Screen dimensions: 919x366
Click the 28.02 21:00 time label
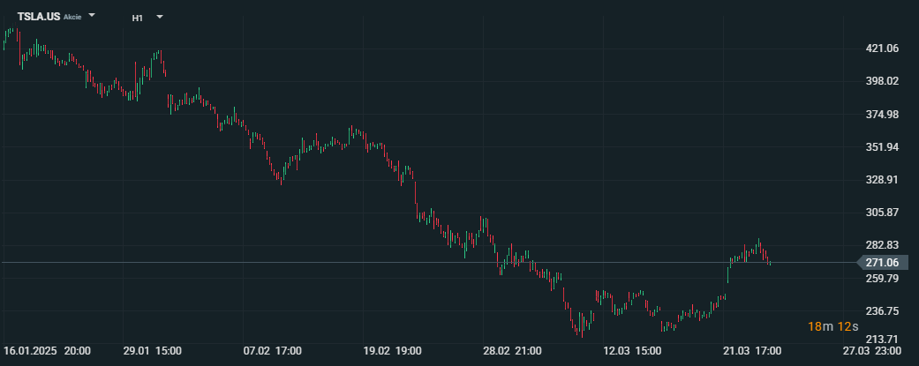tap(513, 351)
